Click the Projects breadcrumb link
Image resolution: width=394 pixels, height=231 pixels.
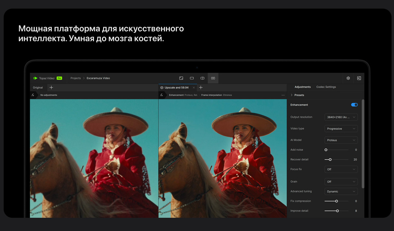click(75, 78)
